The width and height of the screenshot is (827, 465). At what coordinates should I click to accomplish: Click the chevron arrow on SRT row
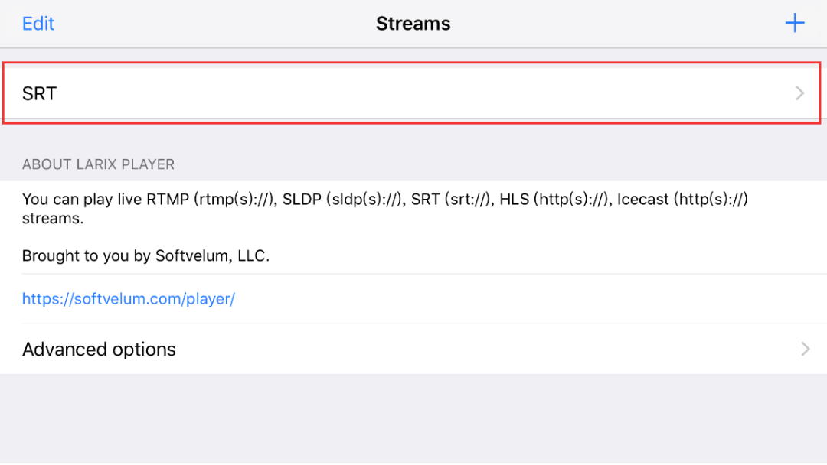pos(800,94)
